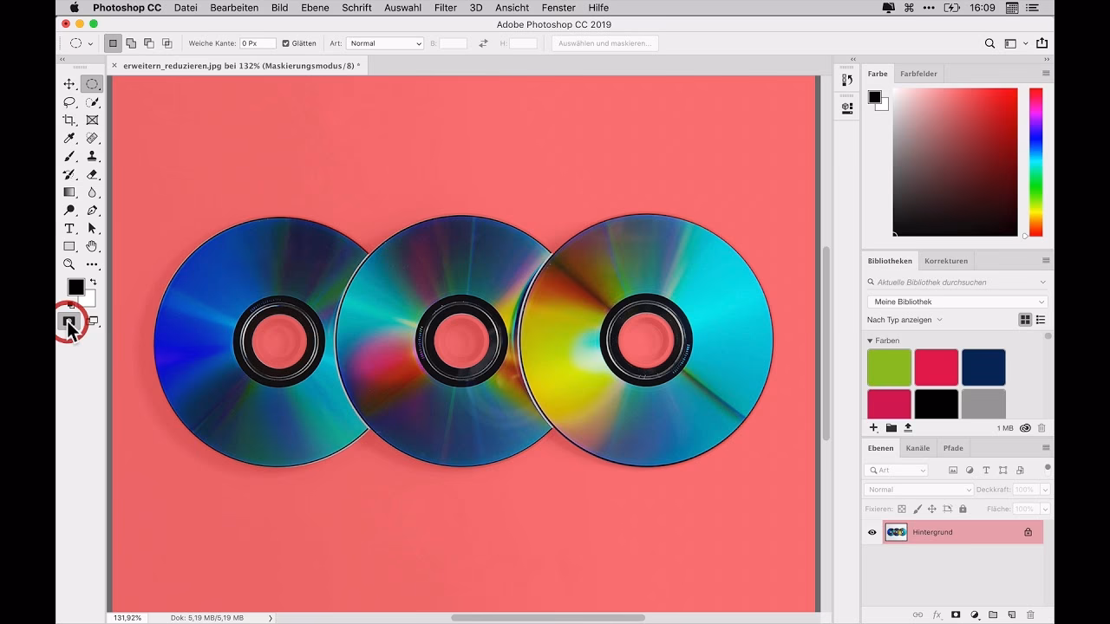Open the Meine Bibliothek dropdown
The width and height of the screenshot is (1110, 624).
click(957, 302)
